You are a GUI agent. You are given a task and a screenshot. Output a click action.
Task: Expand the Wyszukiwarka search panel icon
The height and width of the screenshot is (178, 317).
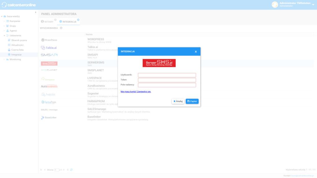tap(61, 28)
